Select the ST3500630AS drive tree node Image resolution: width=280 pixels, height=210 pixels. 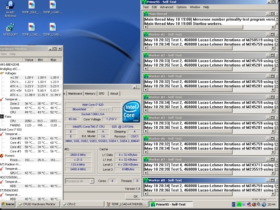[9, 191]
